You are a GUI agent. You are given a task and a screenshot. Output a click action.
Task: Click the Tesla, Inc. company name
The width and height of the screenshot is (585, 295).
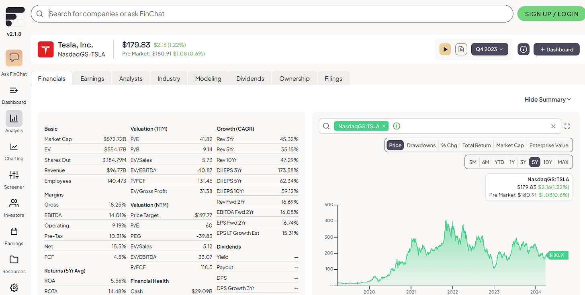pyautogui.click(x=76, y=45)
